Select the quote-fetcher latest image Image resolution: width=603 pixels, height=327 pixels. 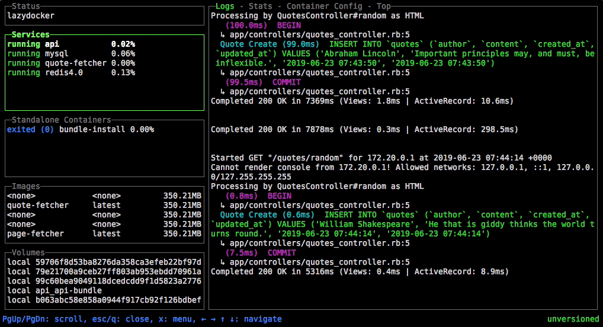point(104,206)
